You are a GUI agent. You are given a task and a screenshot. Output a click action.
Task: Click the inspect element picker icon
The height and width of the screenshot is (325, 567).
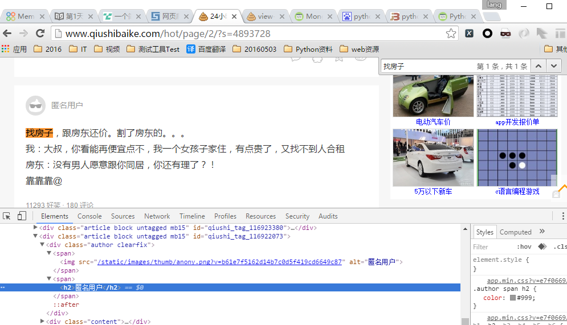pos(7,216)
